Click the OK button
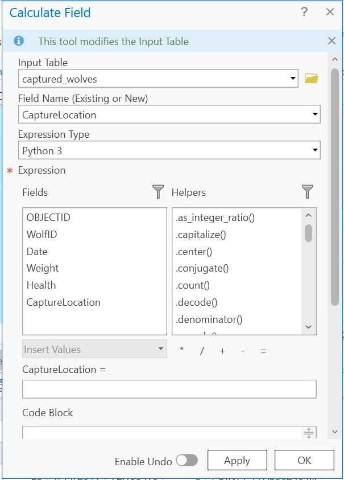The height and width of the screenshot is (480, 344). click(x=304, y=461)
